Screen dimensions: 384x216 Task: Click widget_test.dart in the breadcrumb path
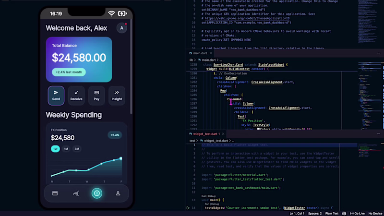(216, 141)
